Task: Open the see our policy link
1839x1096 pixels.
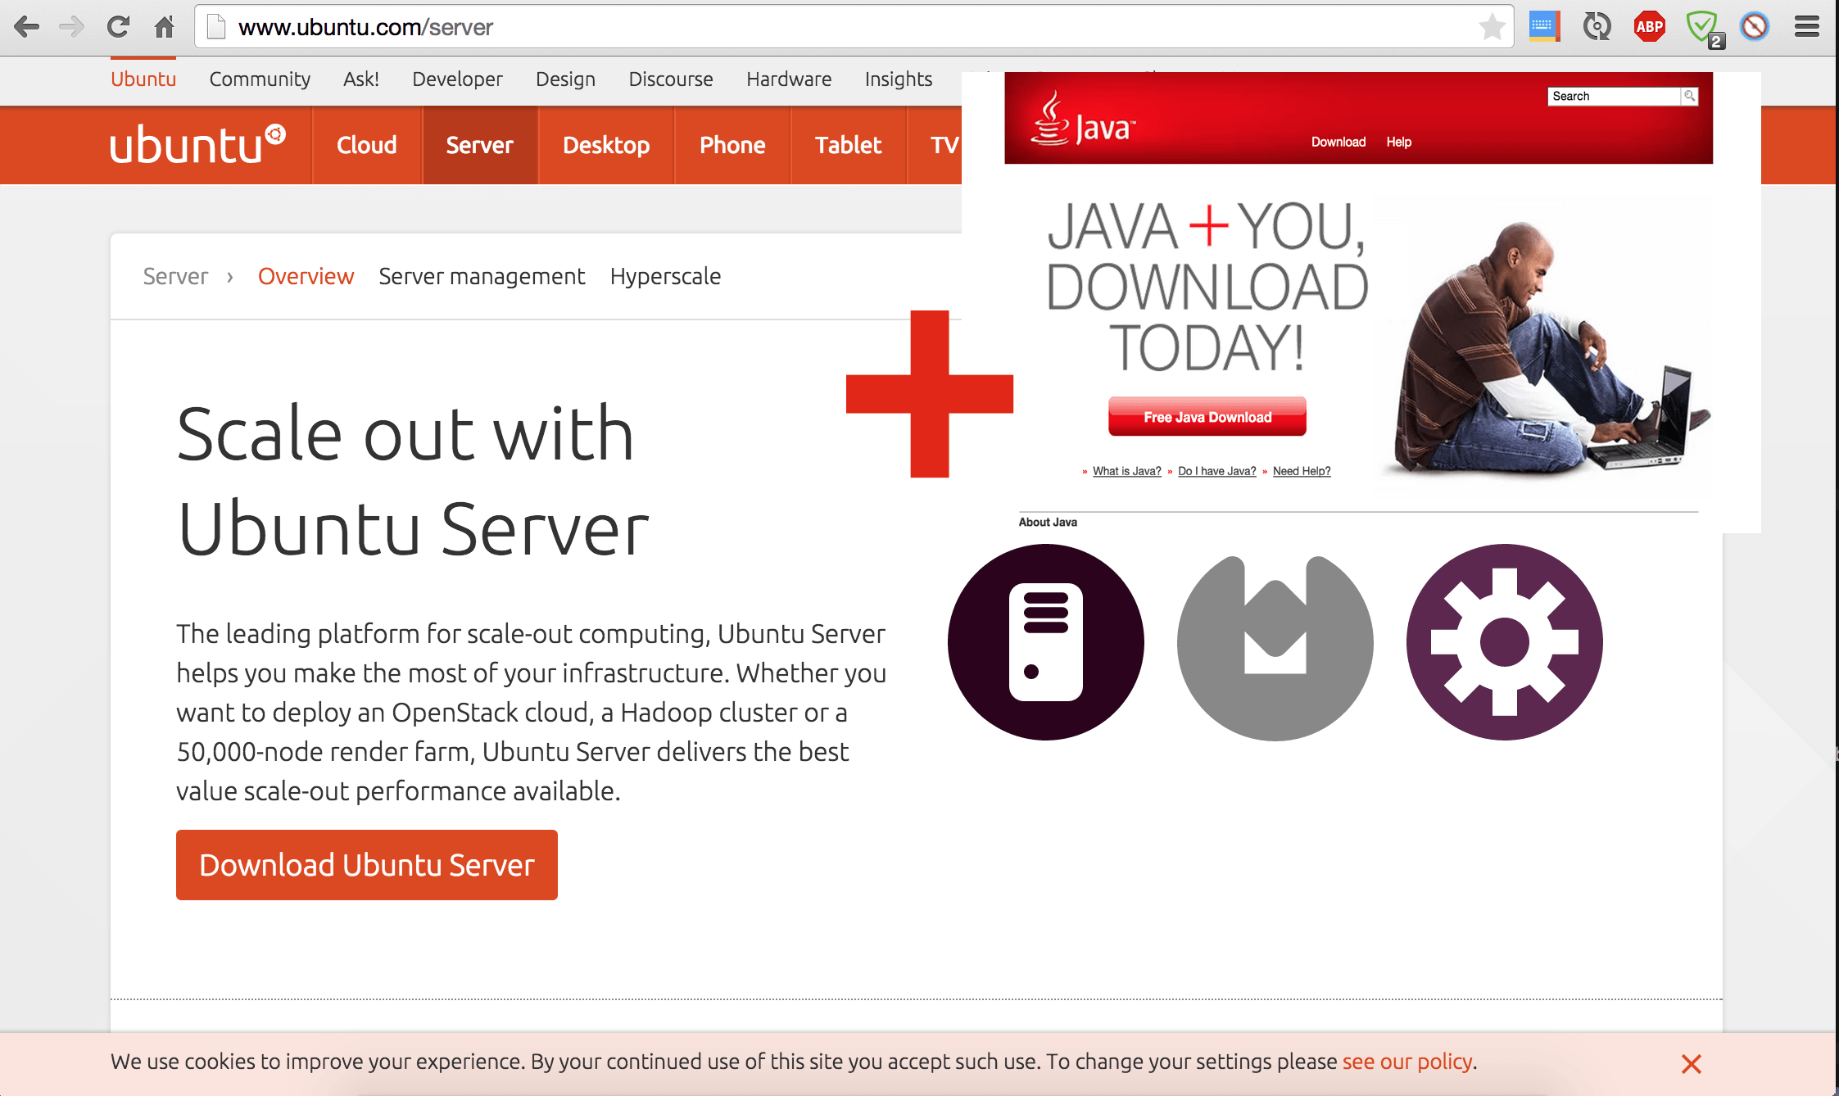Action: 1407,1062
